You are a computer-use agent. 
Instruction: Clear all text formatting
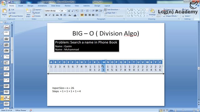[77, 11]
